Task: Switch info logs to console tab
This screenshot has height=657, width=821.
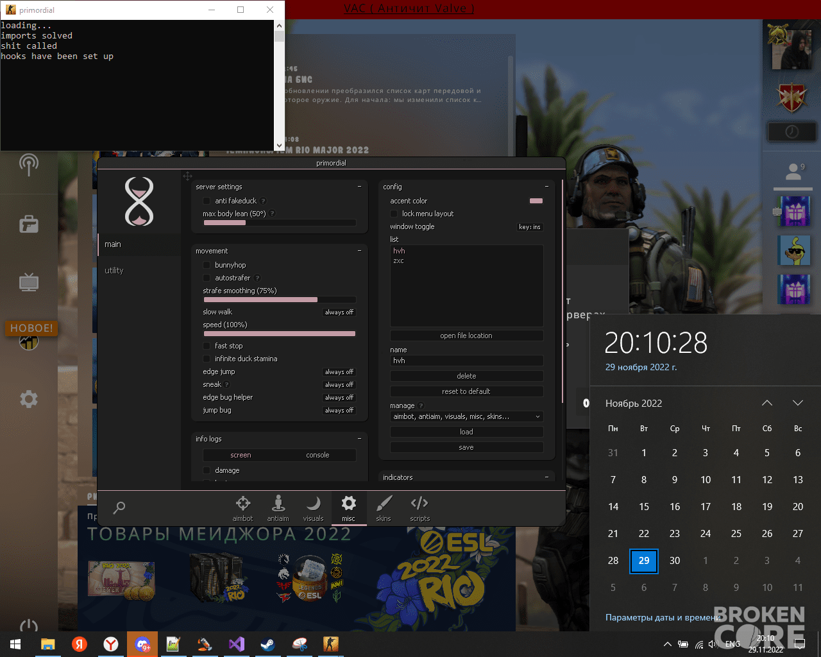Action: pyautogui.click(x=317, y=455)
